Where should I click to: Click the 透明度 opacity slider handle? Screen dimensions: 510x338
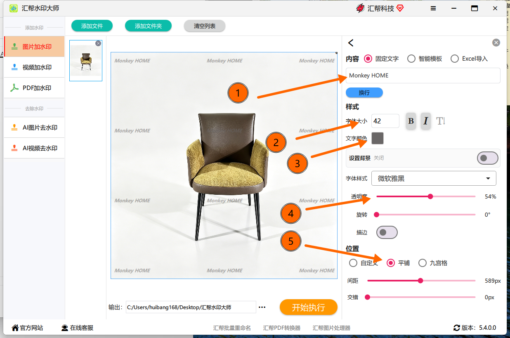click(x=430, y=196)
